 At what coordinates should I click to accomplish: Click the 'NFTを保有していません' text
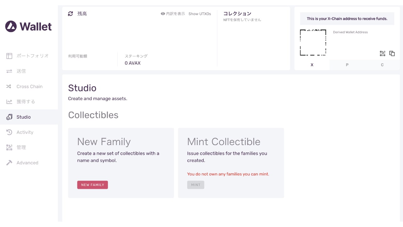pos(242,20)
